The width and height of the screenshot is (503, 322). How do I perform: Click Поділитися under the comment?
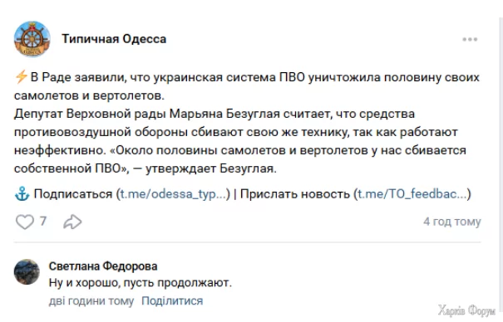click(x=172, y=301)
